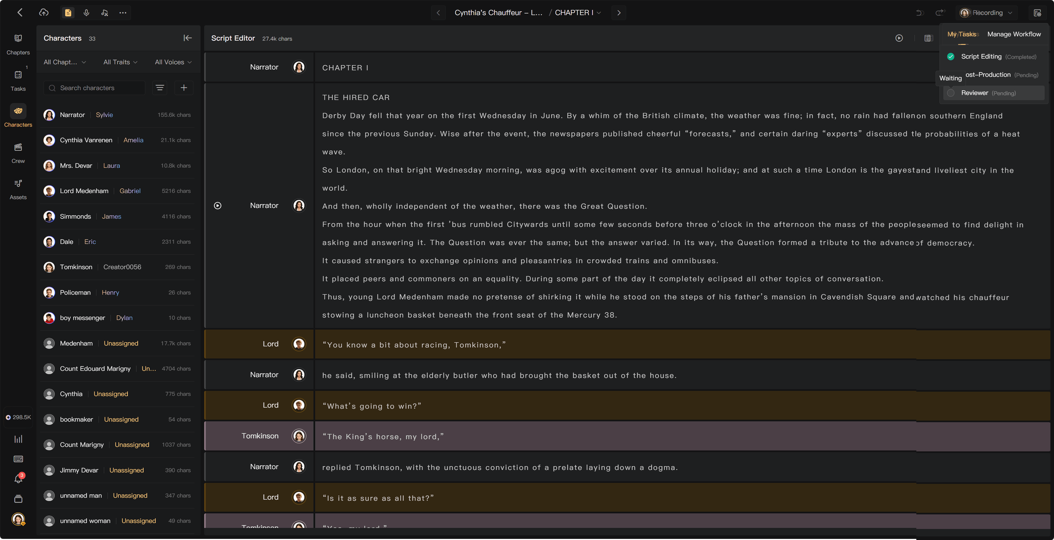
Task: Expand the All Chapters filter dropdown
Action: click(x=65, y=62)
